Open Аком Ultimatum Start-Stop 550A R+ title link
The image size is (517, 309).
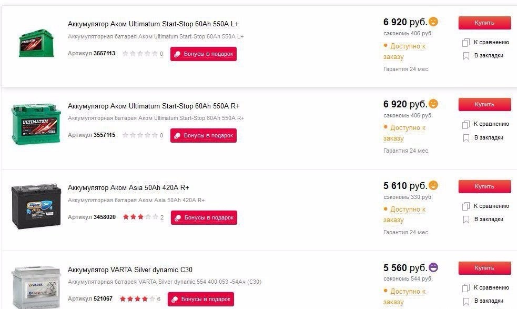tap(154, 106)
